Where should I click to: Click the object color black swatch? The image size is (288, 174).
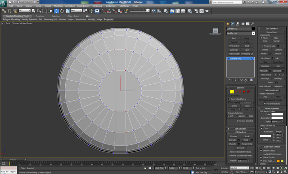(x=253, y=29)
